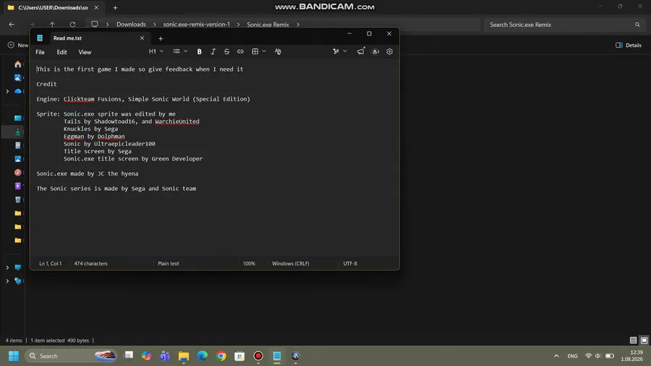This screenshot has width=651, height=366.
Task: Open Bandicam recorder from the taskbar
Action: 258,356
